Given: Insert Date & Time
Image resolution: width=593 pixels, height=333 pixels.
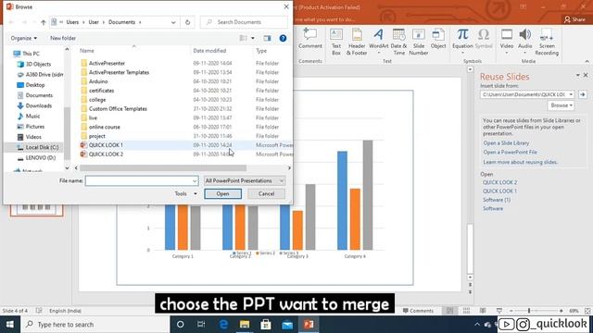Looking at the screenshot, I should click(x=398, y=42).
